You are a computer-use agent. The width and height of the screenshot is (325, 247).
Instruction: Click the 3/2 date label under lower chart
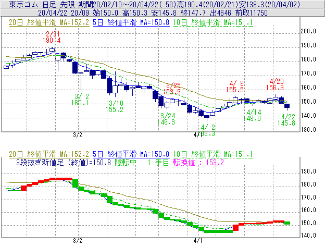[78, 241]
